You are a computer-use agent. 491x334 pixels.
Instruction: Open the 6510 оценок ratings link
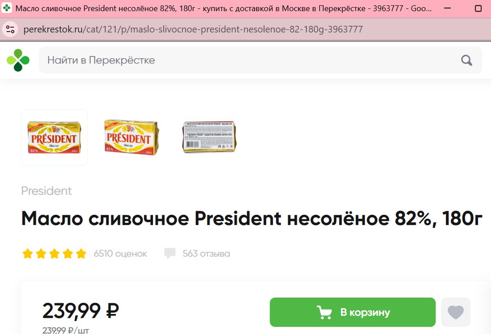pos(120,254)
